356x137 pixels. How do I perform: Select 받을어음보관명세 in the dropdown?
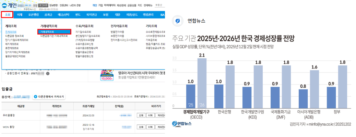click(x=84, y=52)
